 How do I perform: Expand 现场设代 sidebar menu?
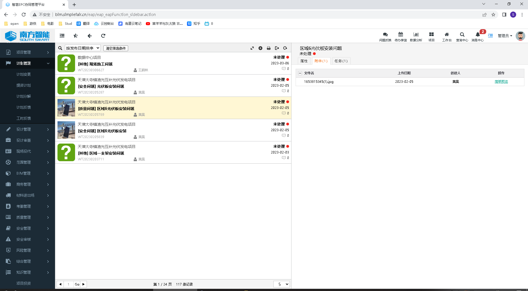[28, 151]
